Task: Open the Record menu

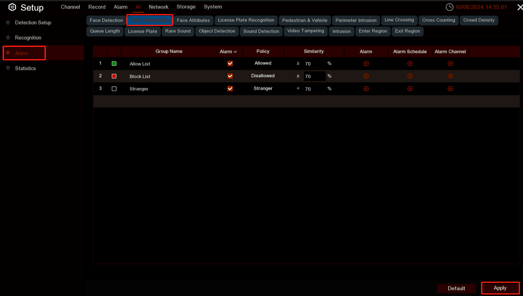Action: click(97, 7)
